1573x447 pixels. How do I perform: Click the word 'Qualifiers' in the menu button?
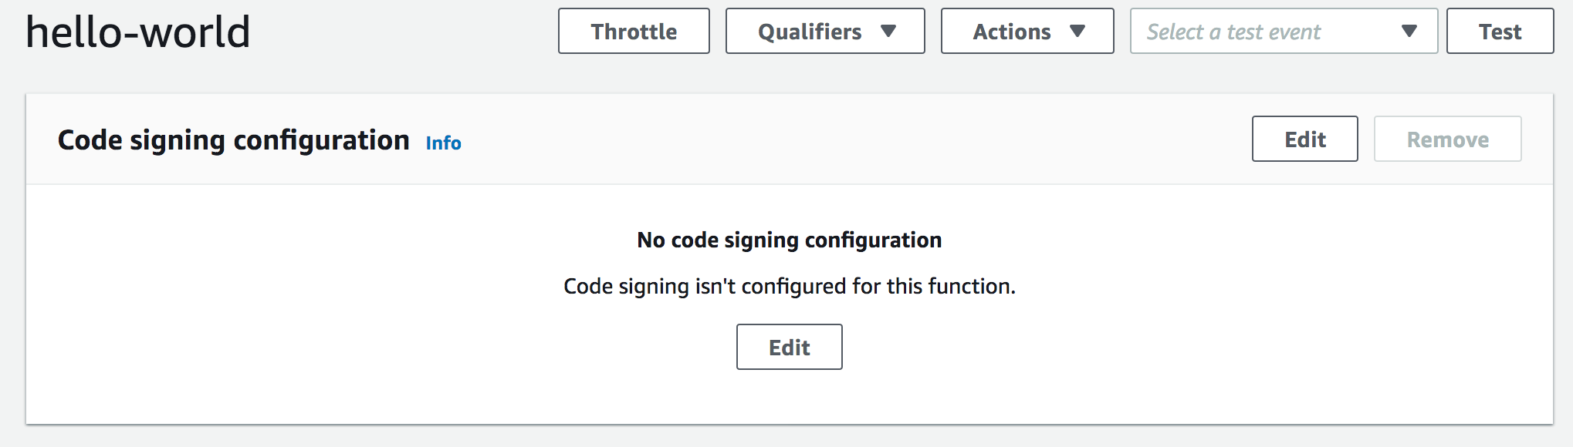(x=810, y=32)
